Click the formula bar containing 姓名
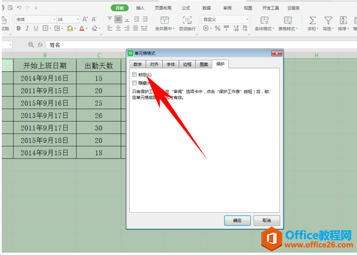This screenshot has width=357, height=255. (x=201, y=45)
